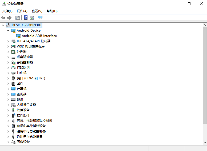The image size is (207, 151).
Task: Open the 操作(A) menu
Action: (x=22, y=11)
